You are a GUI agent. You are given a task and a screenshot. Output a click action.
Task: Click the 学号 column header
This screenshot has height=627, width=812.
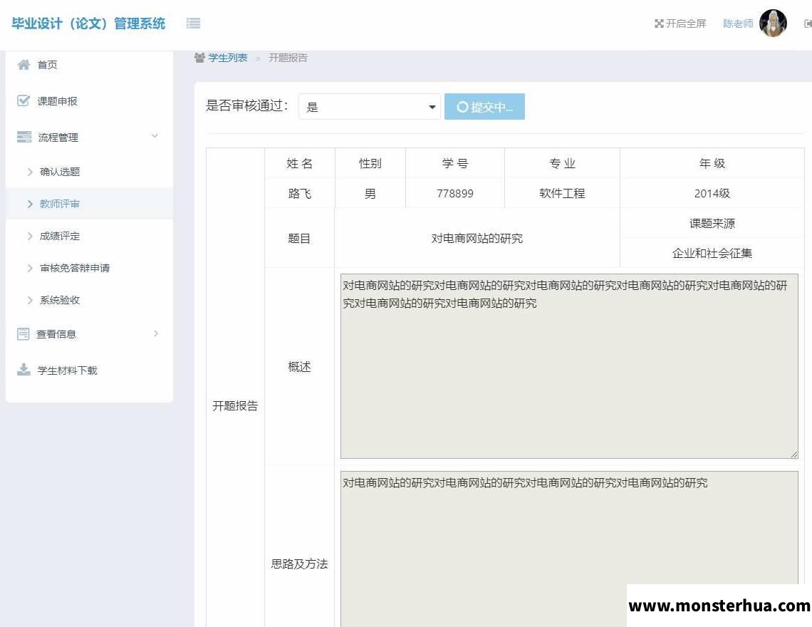[x=454, y=164]
